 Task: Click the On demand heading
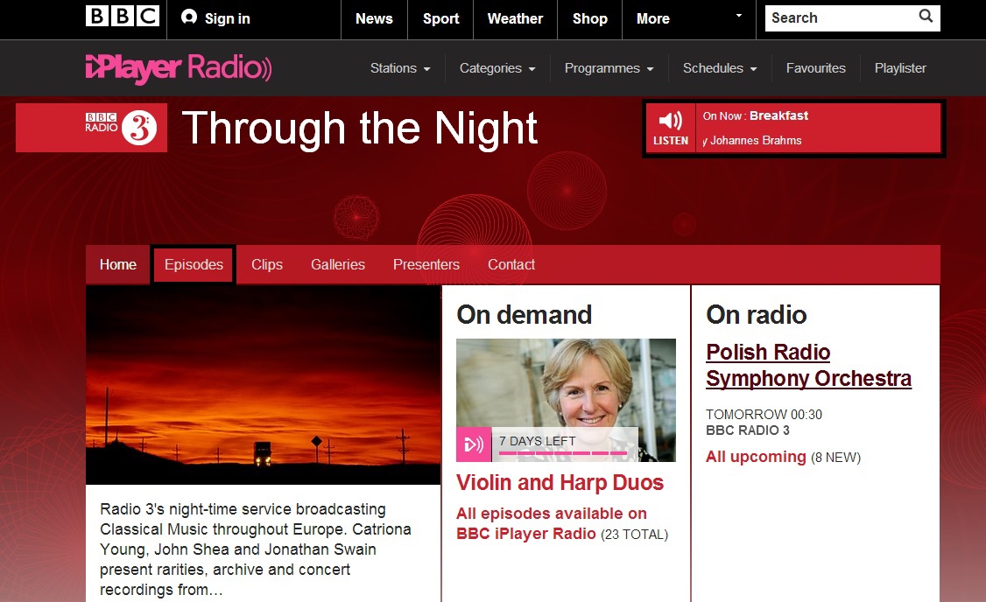pyautogui.click(x=524, y=315)
